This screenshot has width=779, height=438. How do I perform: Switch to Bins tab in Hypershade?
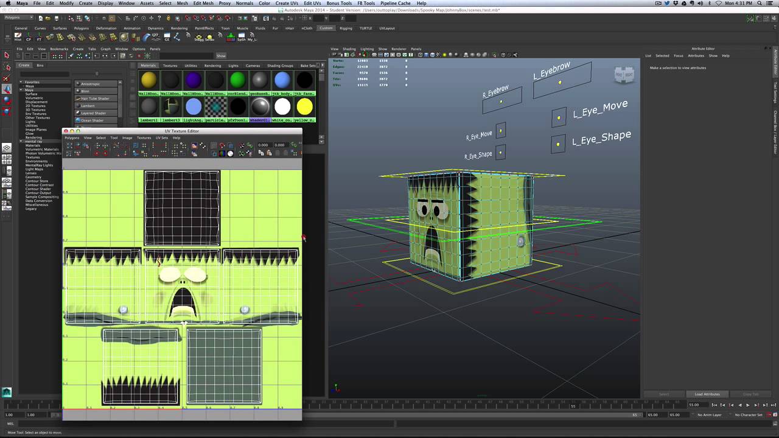(40, 65)
